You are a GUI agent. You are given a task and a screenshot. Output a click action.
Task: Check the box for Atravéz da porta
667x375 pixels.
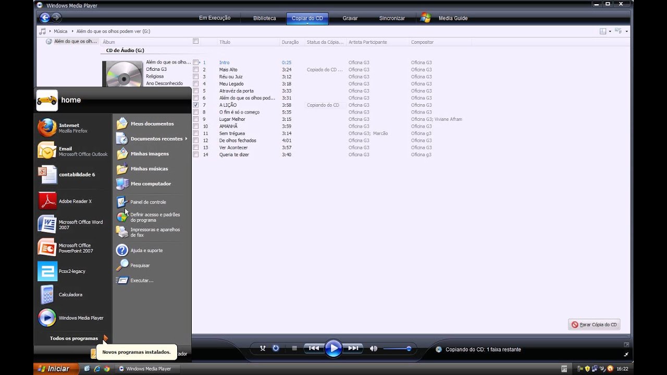(196, 91)
